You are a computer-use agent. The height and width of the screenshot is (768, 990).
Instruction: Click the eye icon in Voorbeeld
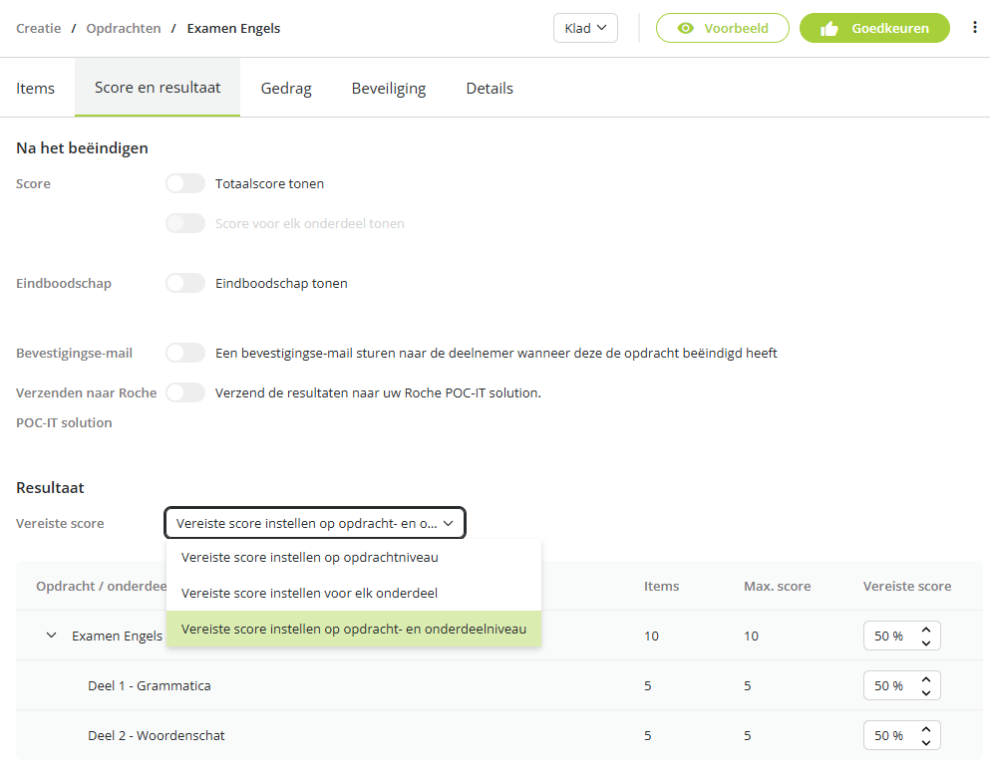[686, 29]
